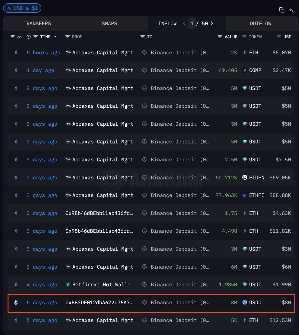The width and height of the screenshot is (299, 335).
Task: Open the filter icon left of the link icon
Action: [x=13, y=37]
